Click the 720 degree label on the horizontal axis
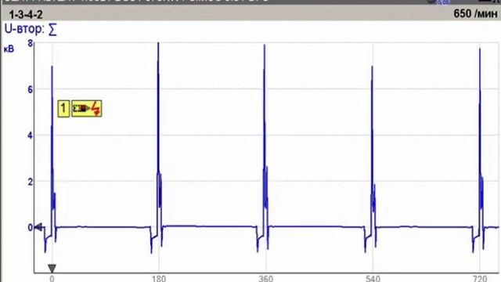The height and width of the screenshot is (282, 501). coord(480,279)
